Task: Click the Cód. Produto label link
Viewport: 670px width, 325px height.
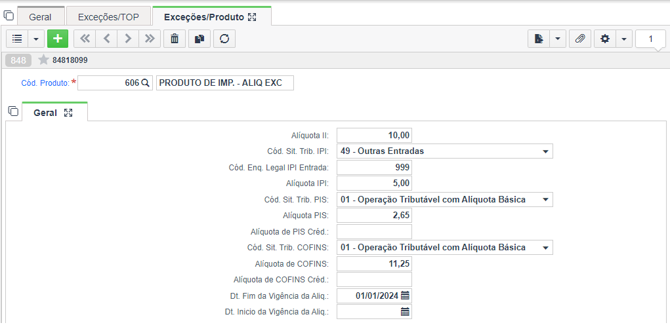Action: (45, 83)
